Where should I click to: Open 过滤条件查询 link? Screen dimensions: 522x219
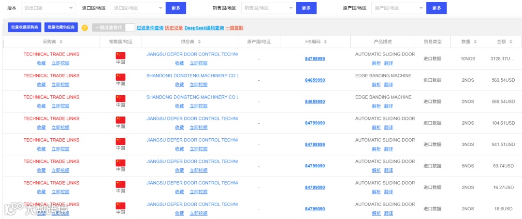(150, 28)
